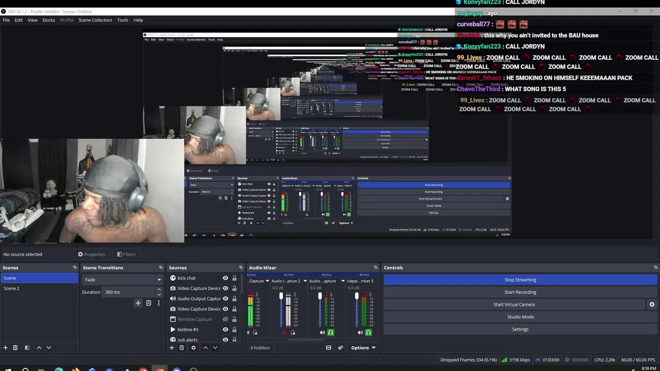The width and height of the screenshot is (660, 371).
Task: Open source Filters button
Action: 126,255
